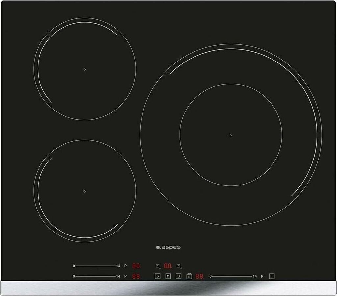Screen dimensions: 337x296
Task: Tap the red timer display digits
Action: [168, 266]
